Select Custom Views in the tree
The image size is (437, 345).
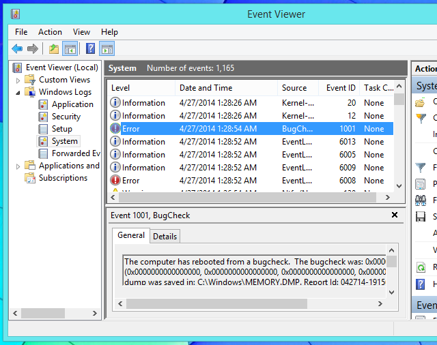[64, 80]
